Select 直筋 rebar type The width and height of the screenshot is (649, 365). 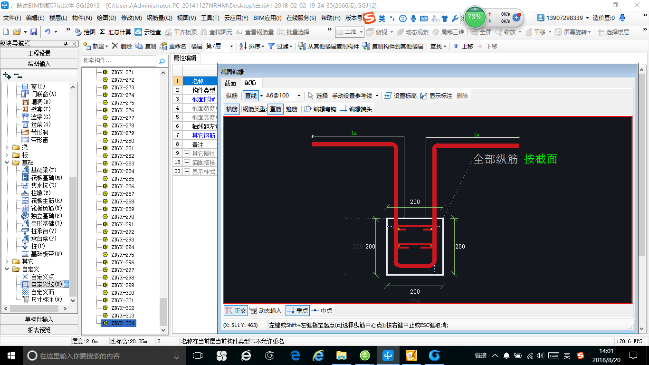(x=276, y=109)
